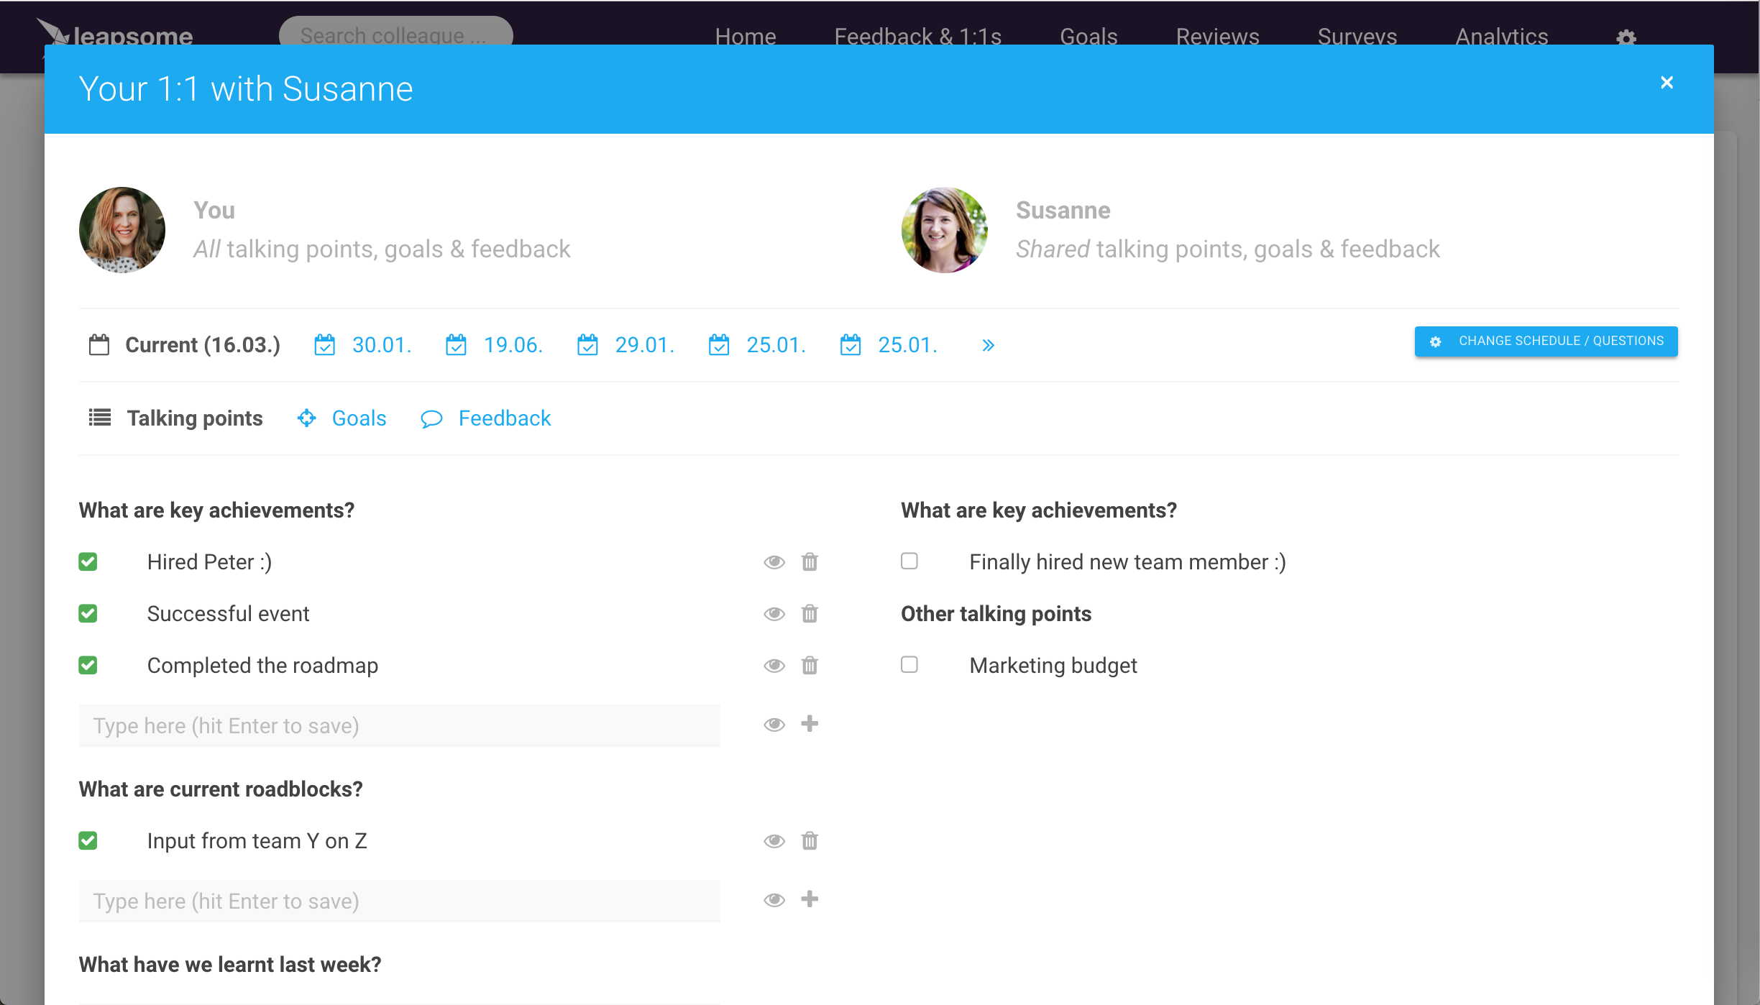1760x1005 pixels.
Task: Click your profile photo
Action: click(122, 230)
